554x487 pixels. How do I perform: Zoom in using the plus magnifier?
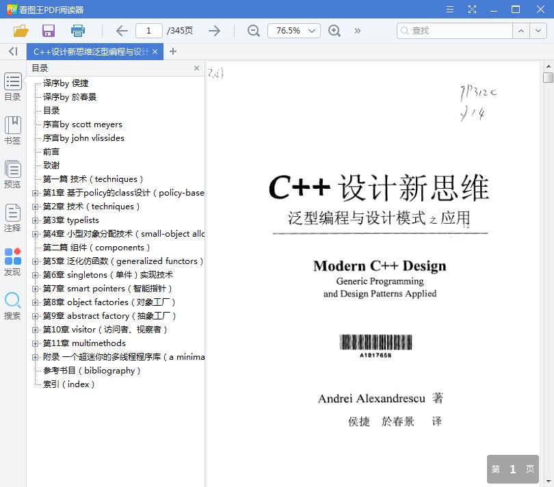334,31
